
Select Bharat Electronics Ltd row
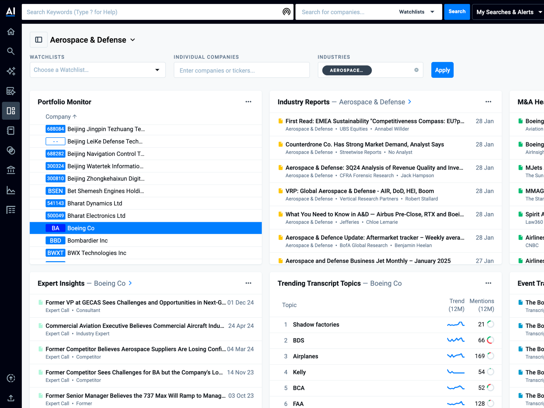tap(146, 216)
